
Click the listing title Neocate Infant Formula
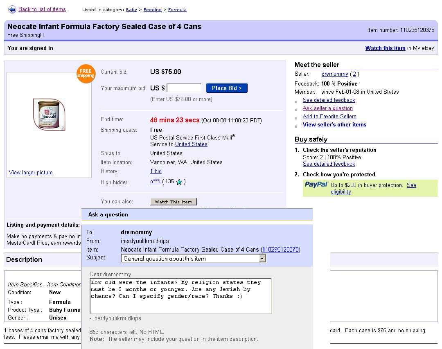(x=104, y=27)
